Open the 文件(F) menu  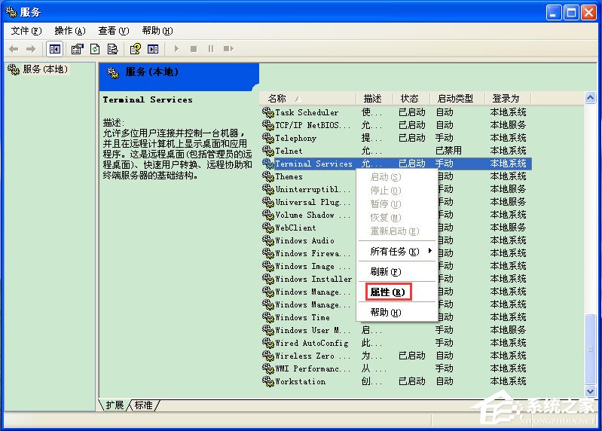(x=26, y=31)
